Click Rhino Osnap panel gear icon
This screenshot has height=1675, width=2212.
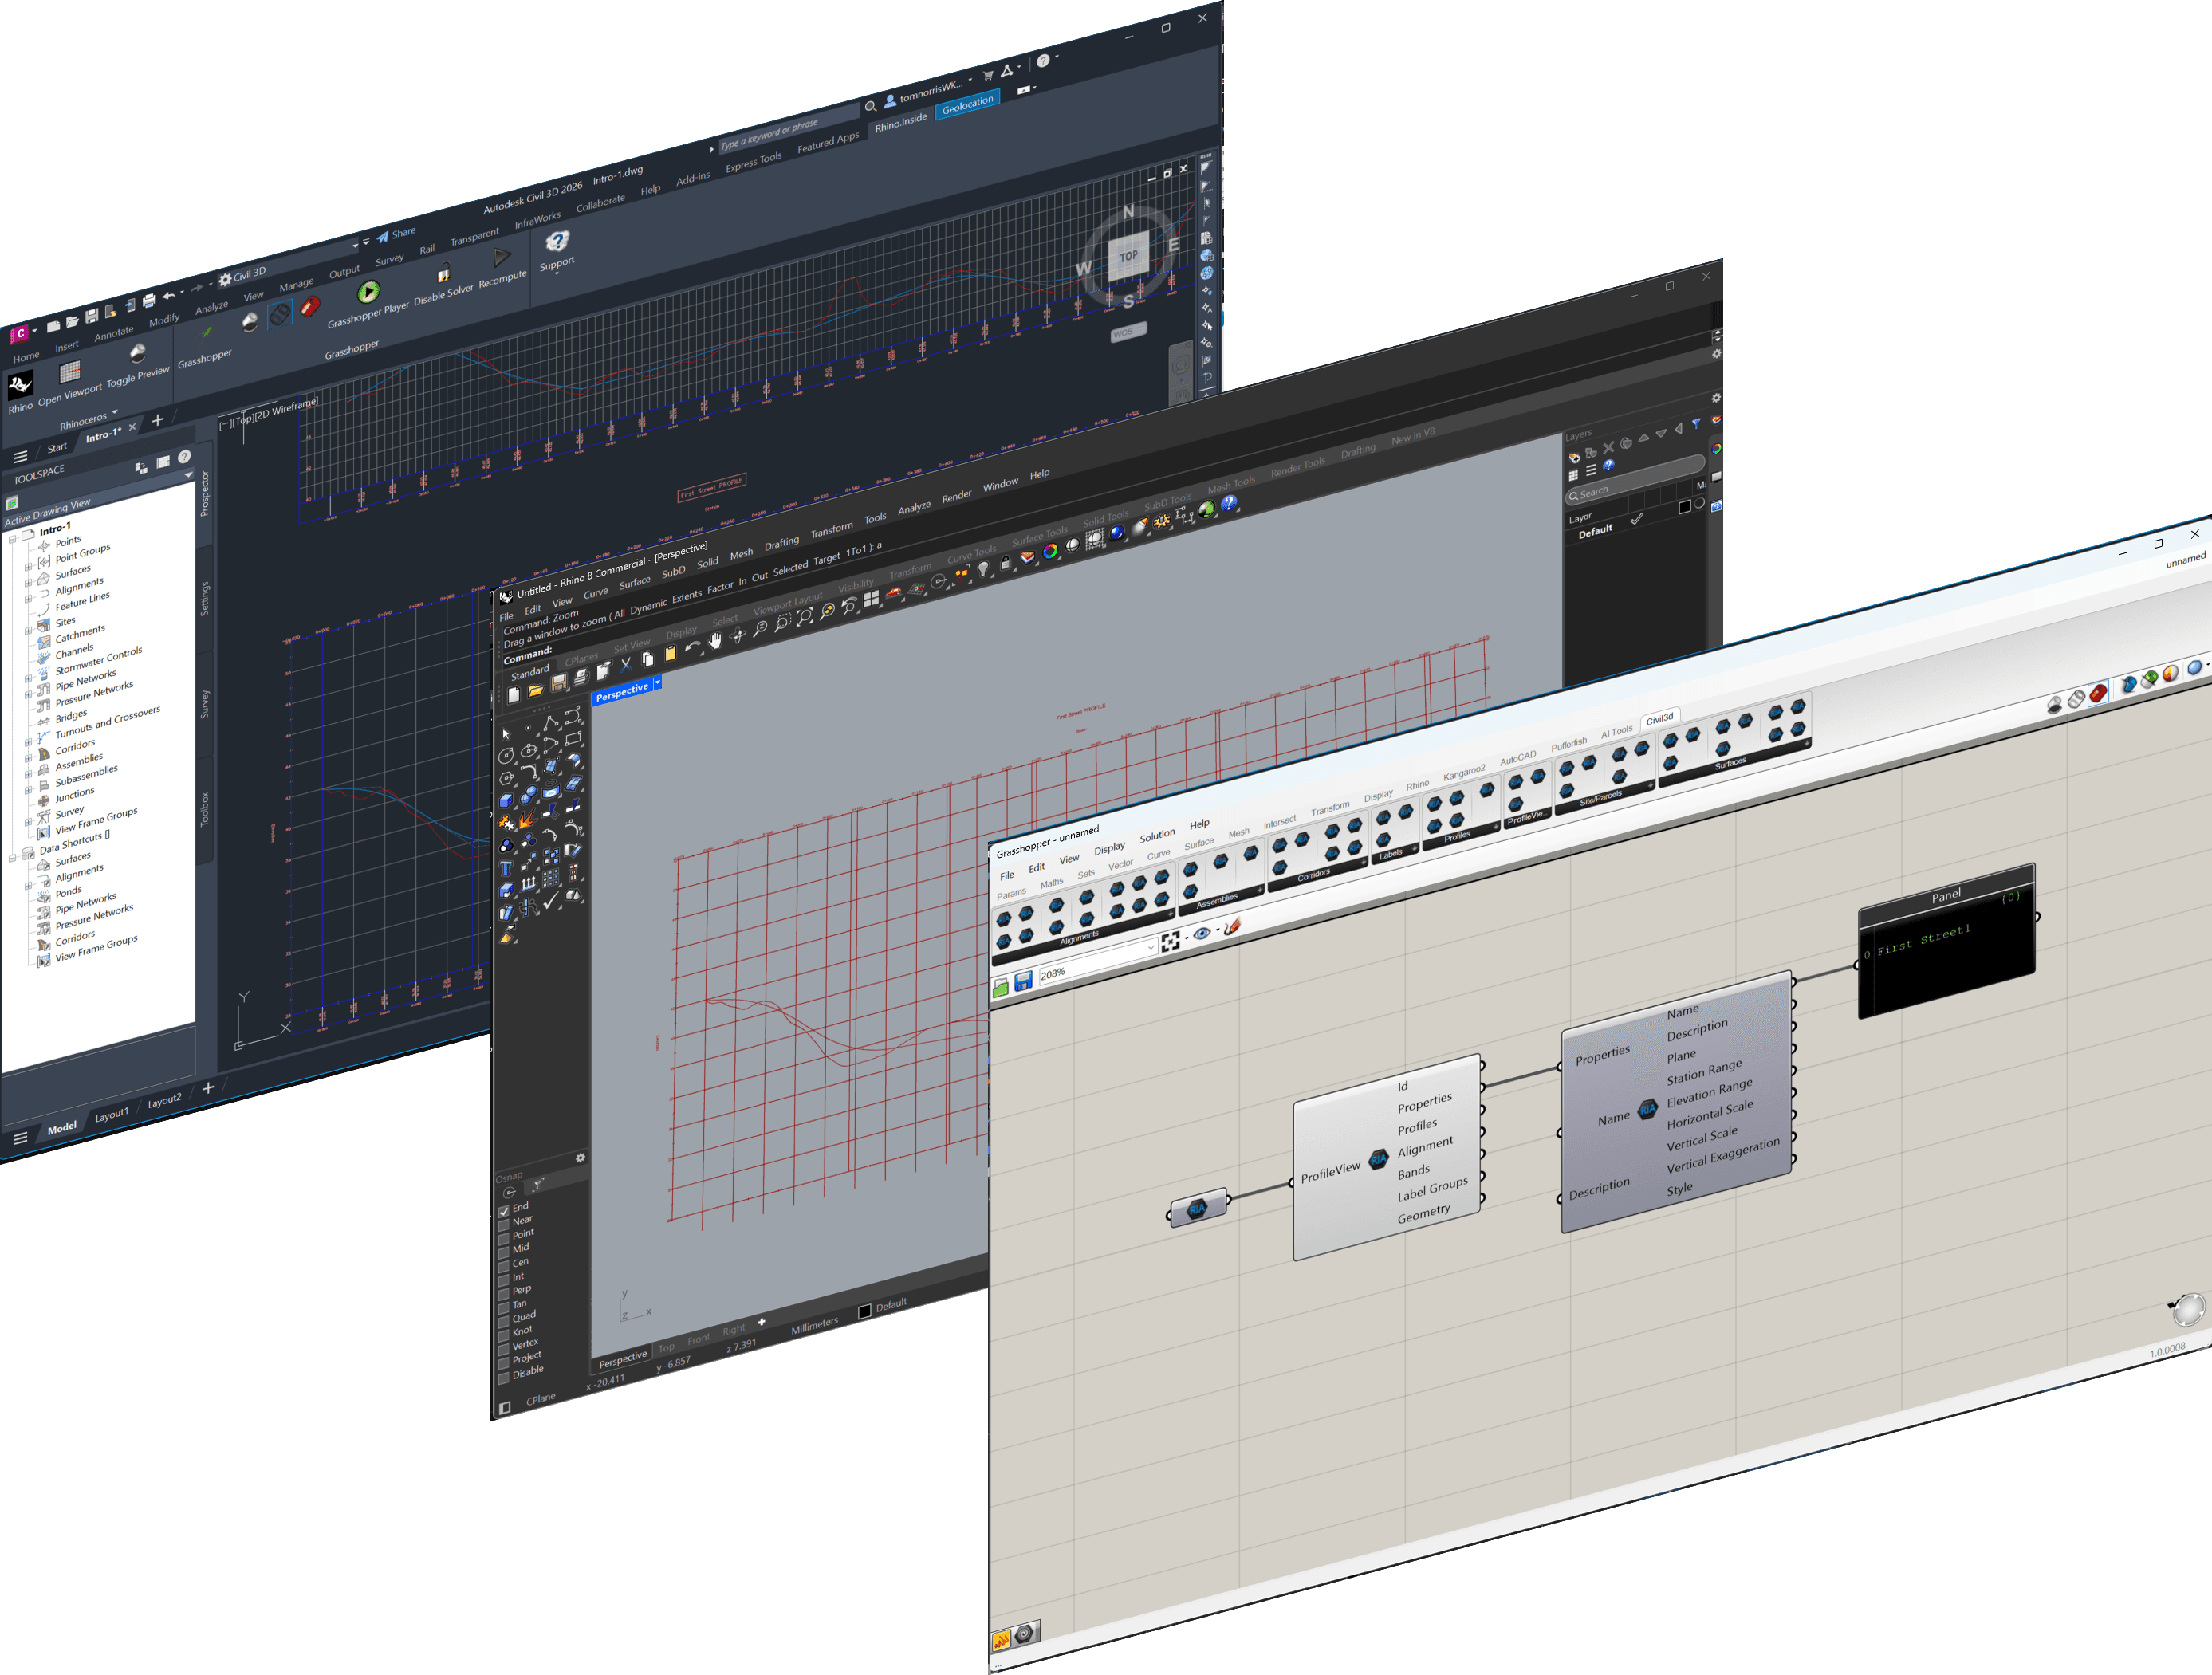(x=580, y=1157)
